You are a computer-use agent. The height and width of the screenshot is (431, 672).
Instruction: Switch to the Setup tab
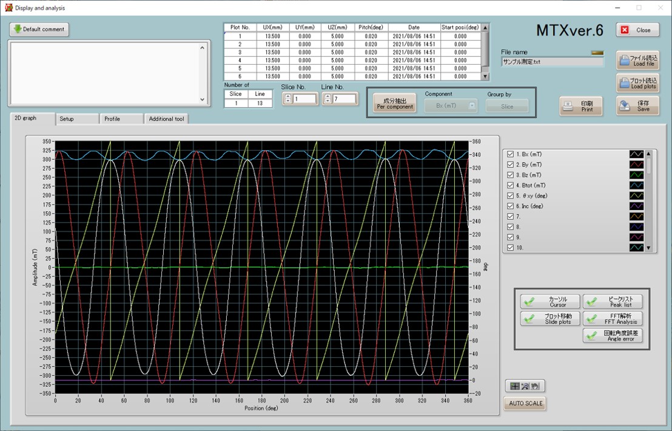point(77,119)
